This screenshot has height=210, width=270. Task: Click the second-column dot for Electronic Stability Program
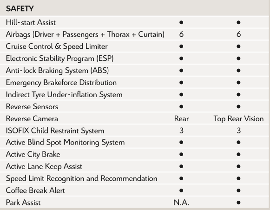click(238, 59)
